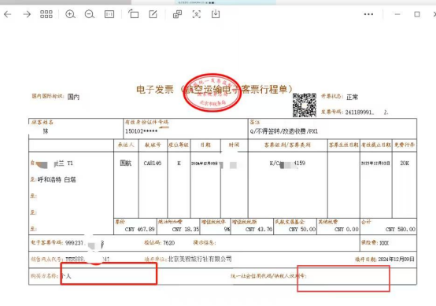Click the red official seal stamp

pyautogui.click(x=212, y=93)
